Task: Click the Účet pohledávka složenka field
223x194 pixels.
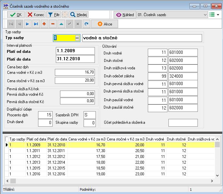Action: tap(183, 123)
